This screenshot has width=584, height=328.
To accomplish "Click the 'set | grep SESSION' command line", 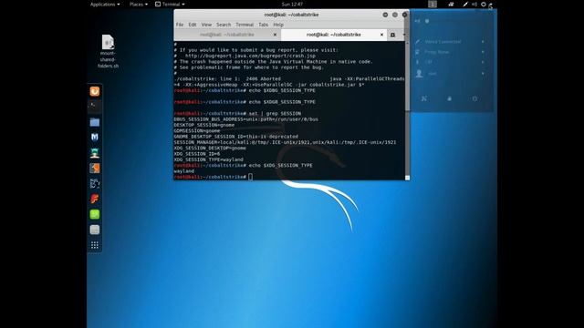I will [275, 113].
